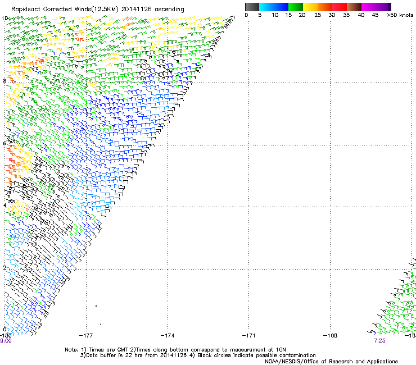Select the red 30-35 knots color swatch
The image size is (416, 365).
pos(340,7)
